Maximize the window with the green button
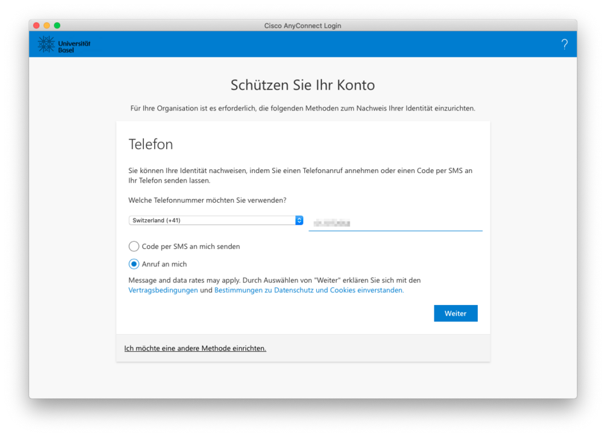Image resolution: width=606 pixels, height=437 pixels. (57, 25)
